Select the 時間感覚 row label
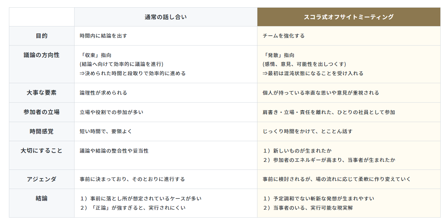 [42, 131]
